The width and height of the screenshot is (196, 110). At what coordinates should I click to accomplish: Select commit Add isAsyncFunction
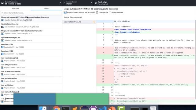pyautogui.click(x=31, y=66)
